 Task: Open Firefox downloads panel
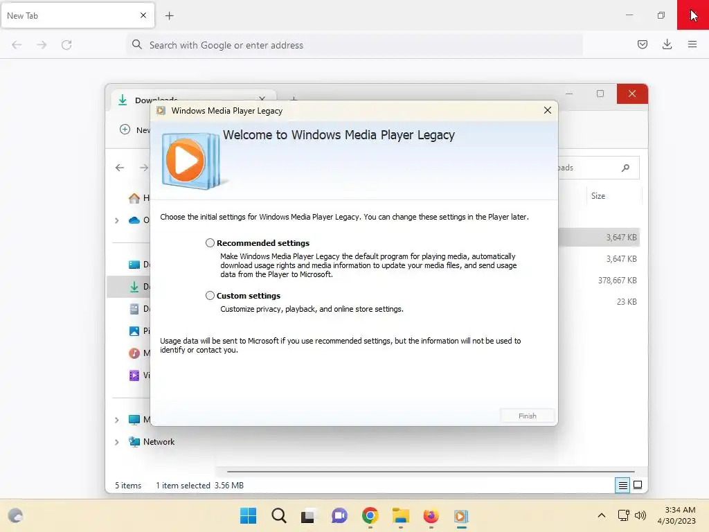click(667, 44)
